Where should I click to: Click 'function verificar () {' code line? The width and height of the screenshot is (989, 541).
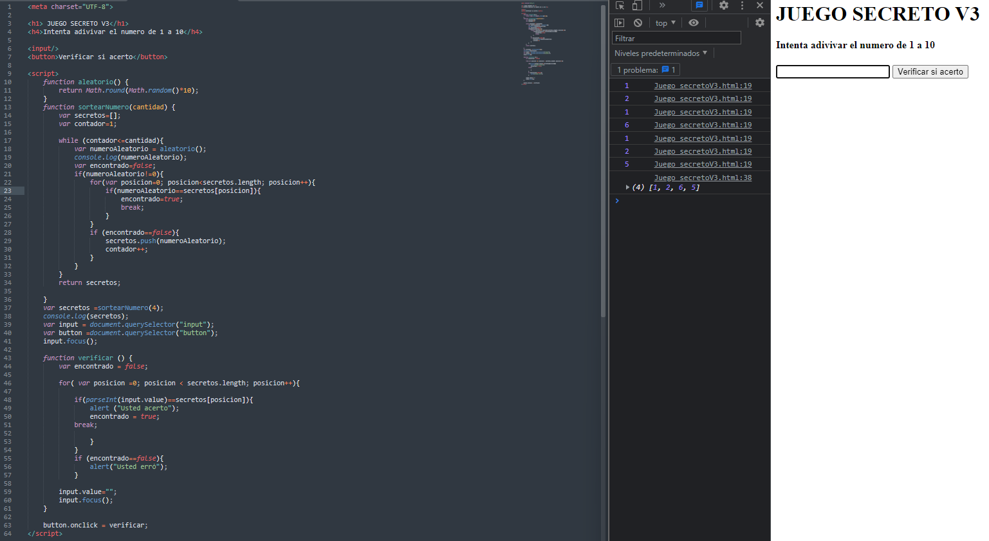88,358
